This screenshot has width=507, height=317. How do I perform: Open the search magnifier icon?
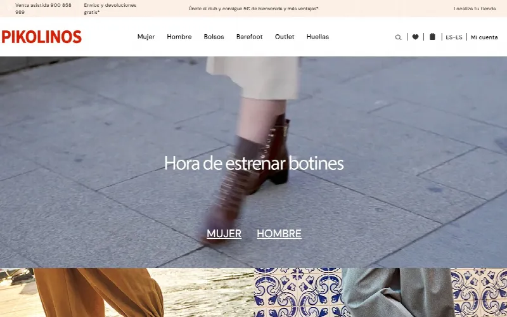point(398,37)
